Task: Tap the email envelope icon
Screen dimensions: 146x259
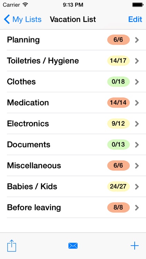Action: click(73, 246)
